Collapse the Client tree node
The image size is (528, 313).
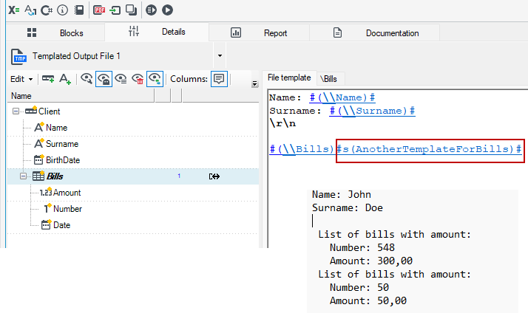16,111
